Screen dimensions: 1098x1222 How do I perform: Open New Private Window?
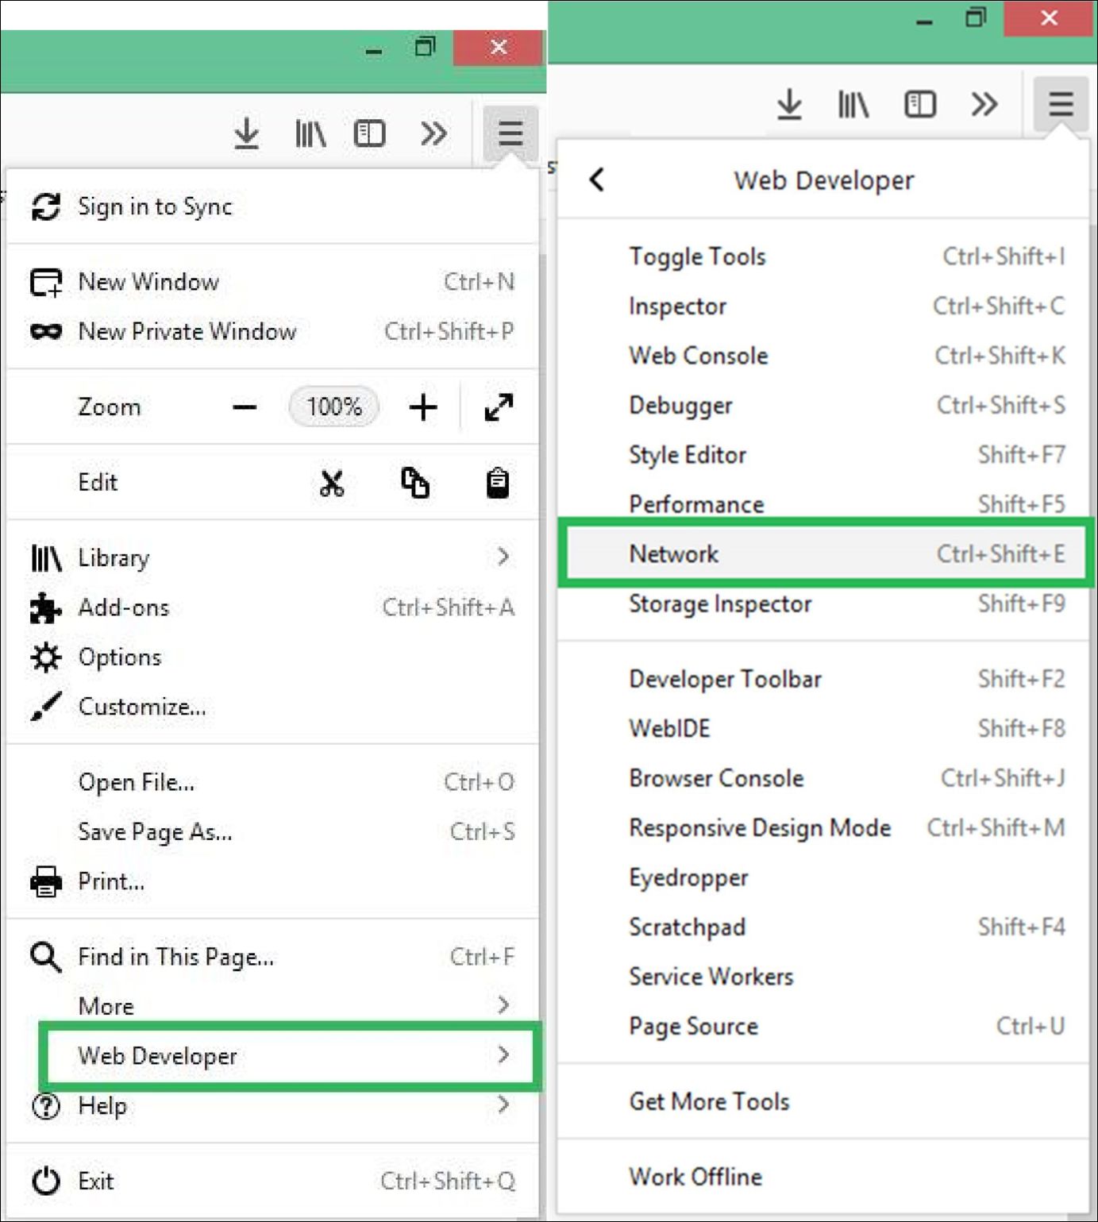(187, 331)
